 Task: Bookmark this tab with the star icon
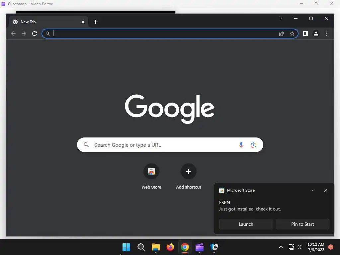(x=292, y=34)
